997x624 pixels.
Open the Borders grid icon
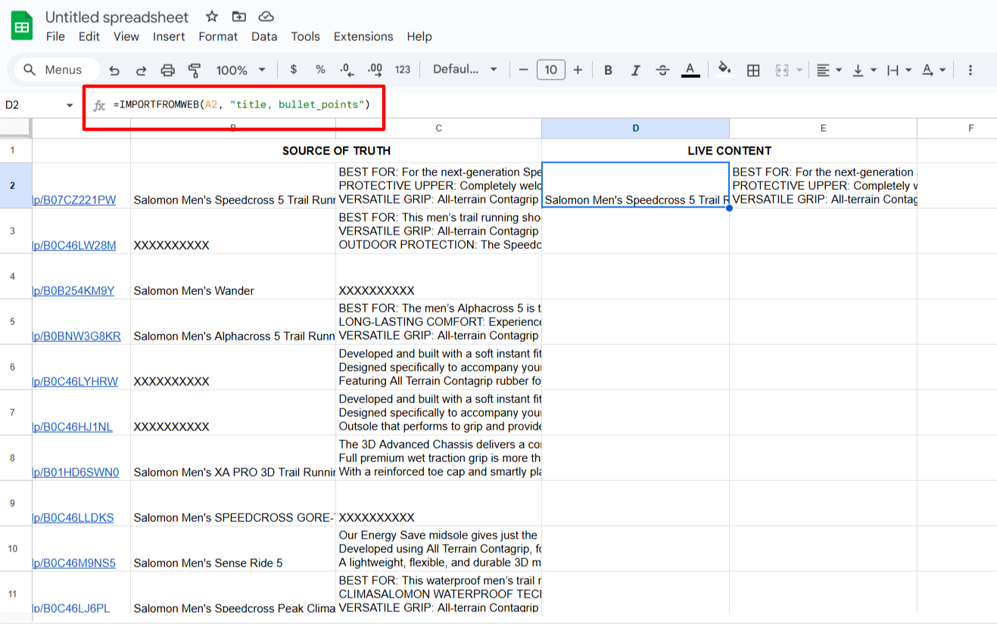753,70
